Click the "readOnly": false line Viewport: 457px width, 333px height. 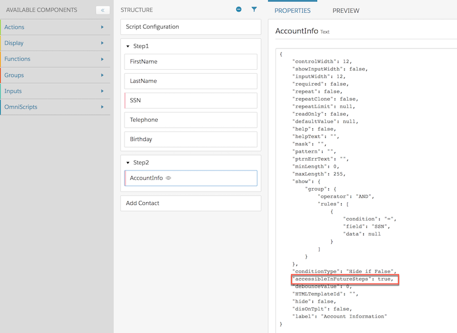[320, 114]
